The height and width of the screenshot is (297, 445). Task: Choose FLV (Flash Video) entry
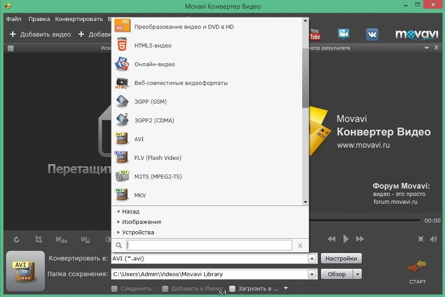tap(158, 158)
